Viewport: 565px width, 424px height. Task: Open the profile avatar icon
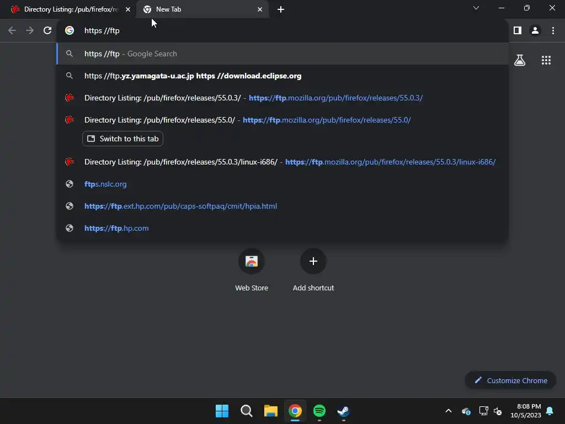click(535, 31)
